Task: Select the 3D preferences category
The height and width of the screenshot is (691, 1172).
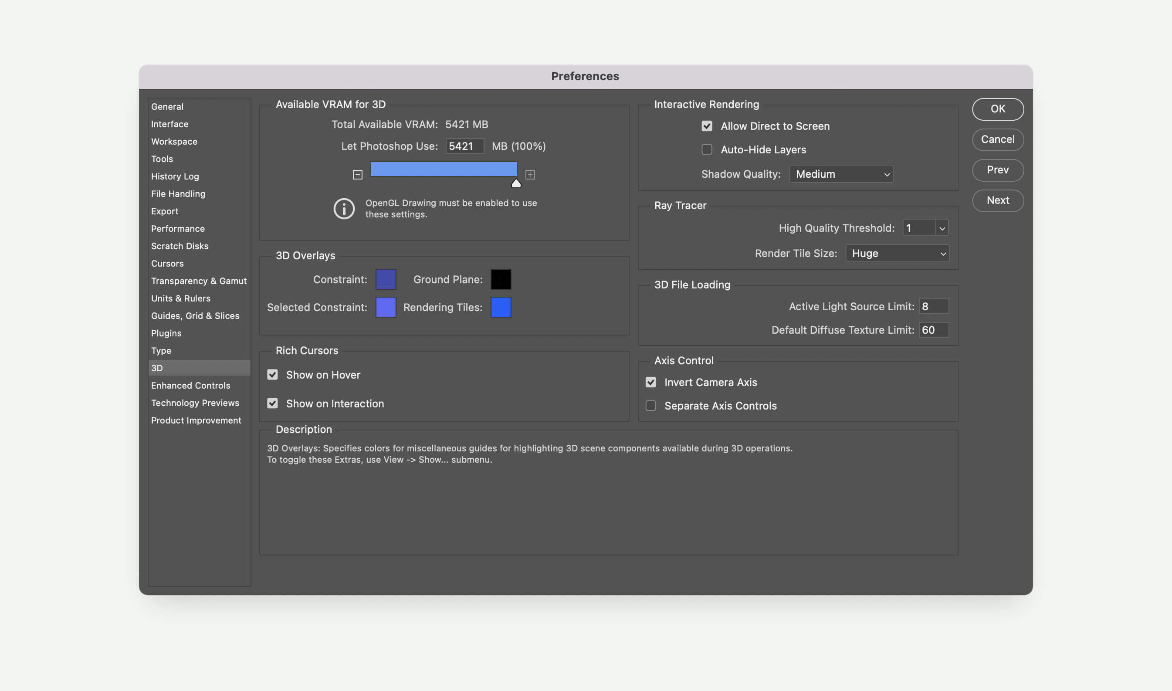Action: coord(199,368)
